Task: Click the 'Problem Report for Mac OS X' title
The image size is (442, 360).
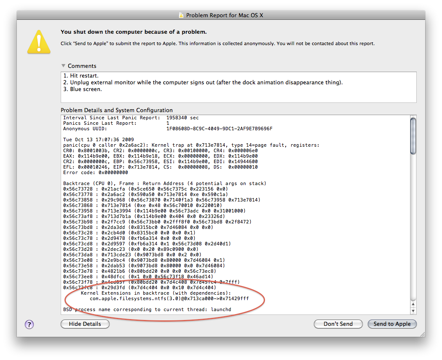Action: pos(225,15)
